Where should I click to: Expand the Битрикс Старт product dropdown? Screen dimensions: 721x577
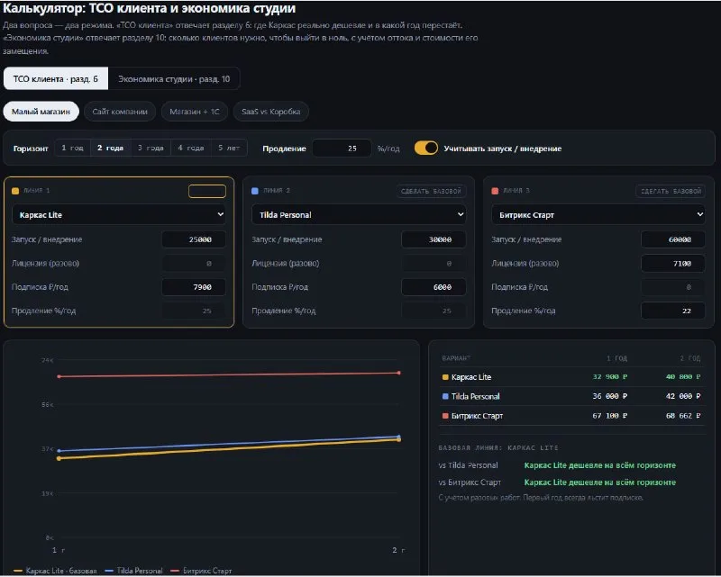point(598,214)
